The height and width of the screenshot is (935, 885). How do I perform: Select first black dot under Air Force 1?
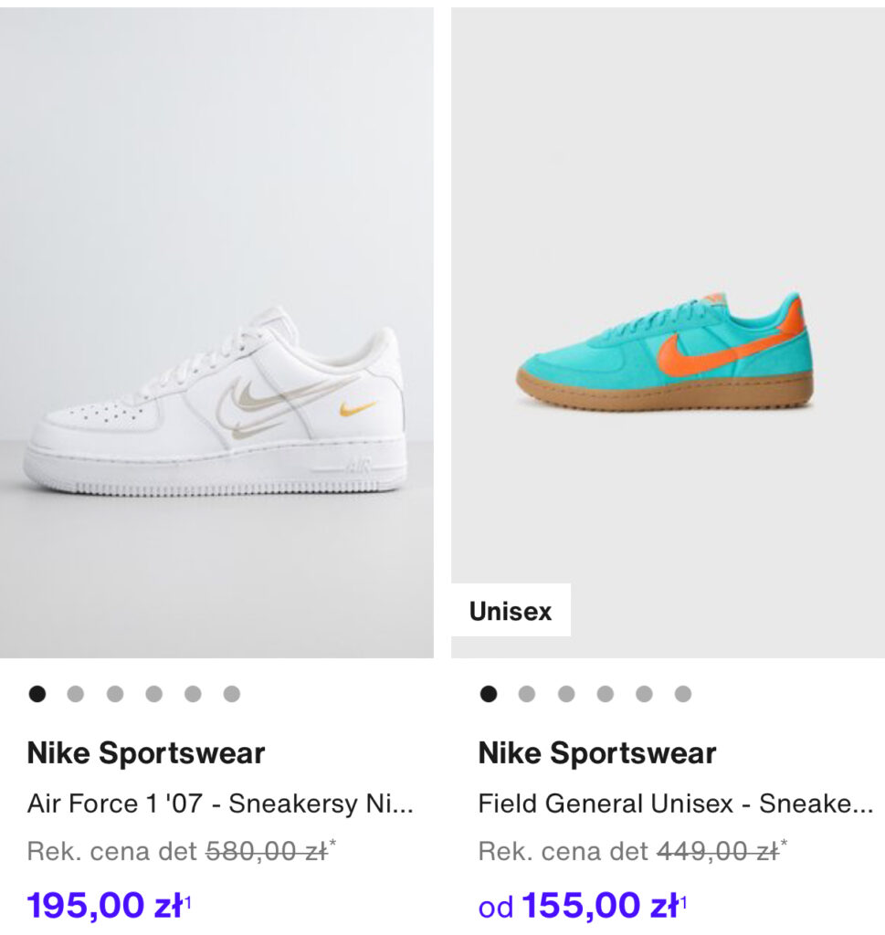pos(37,694)
